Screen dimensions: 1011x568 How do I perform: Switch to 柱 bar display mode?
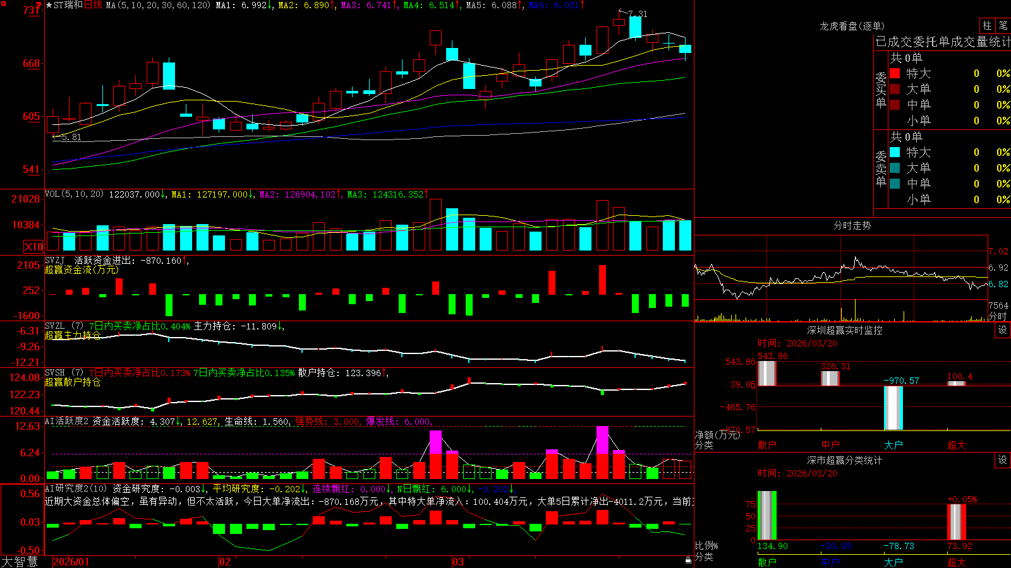coord(987,25)
